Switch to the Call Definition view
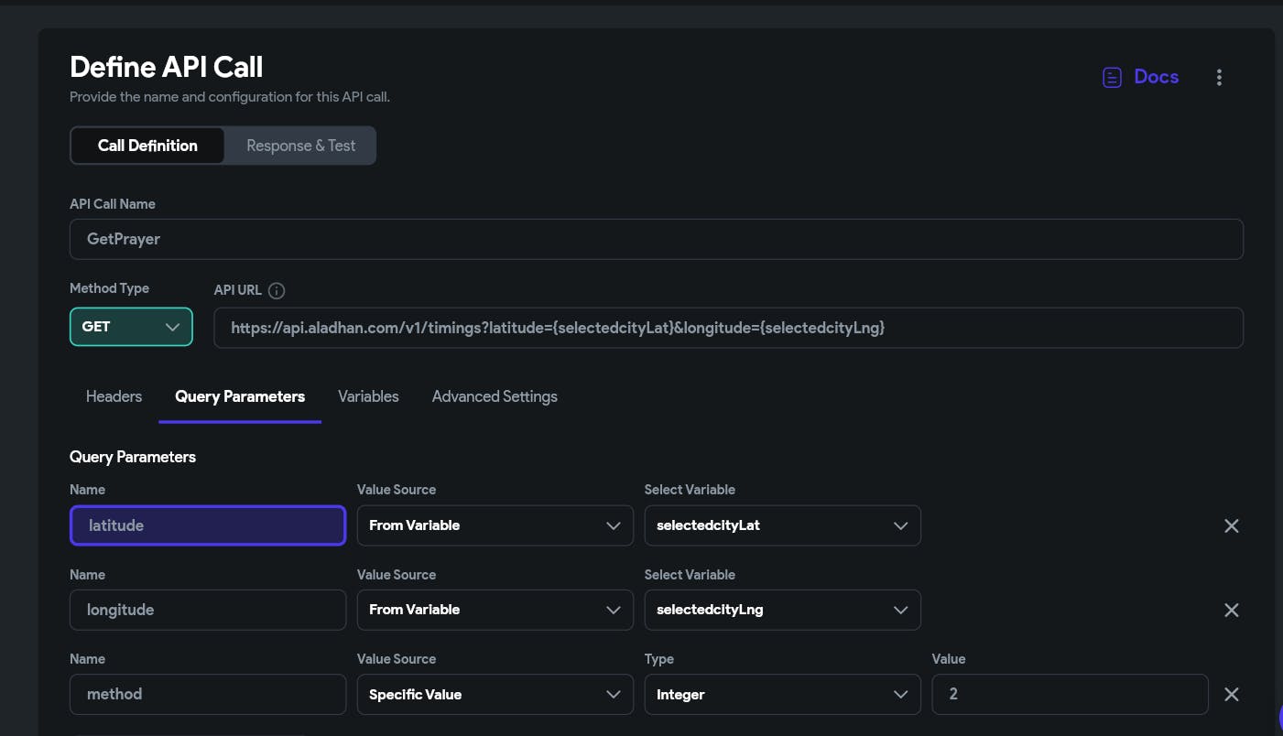The image size is (1283, 736). (147, 146)
